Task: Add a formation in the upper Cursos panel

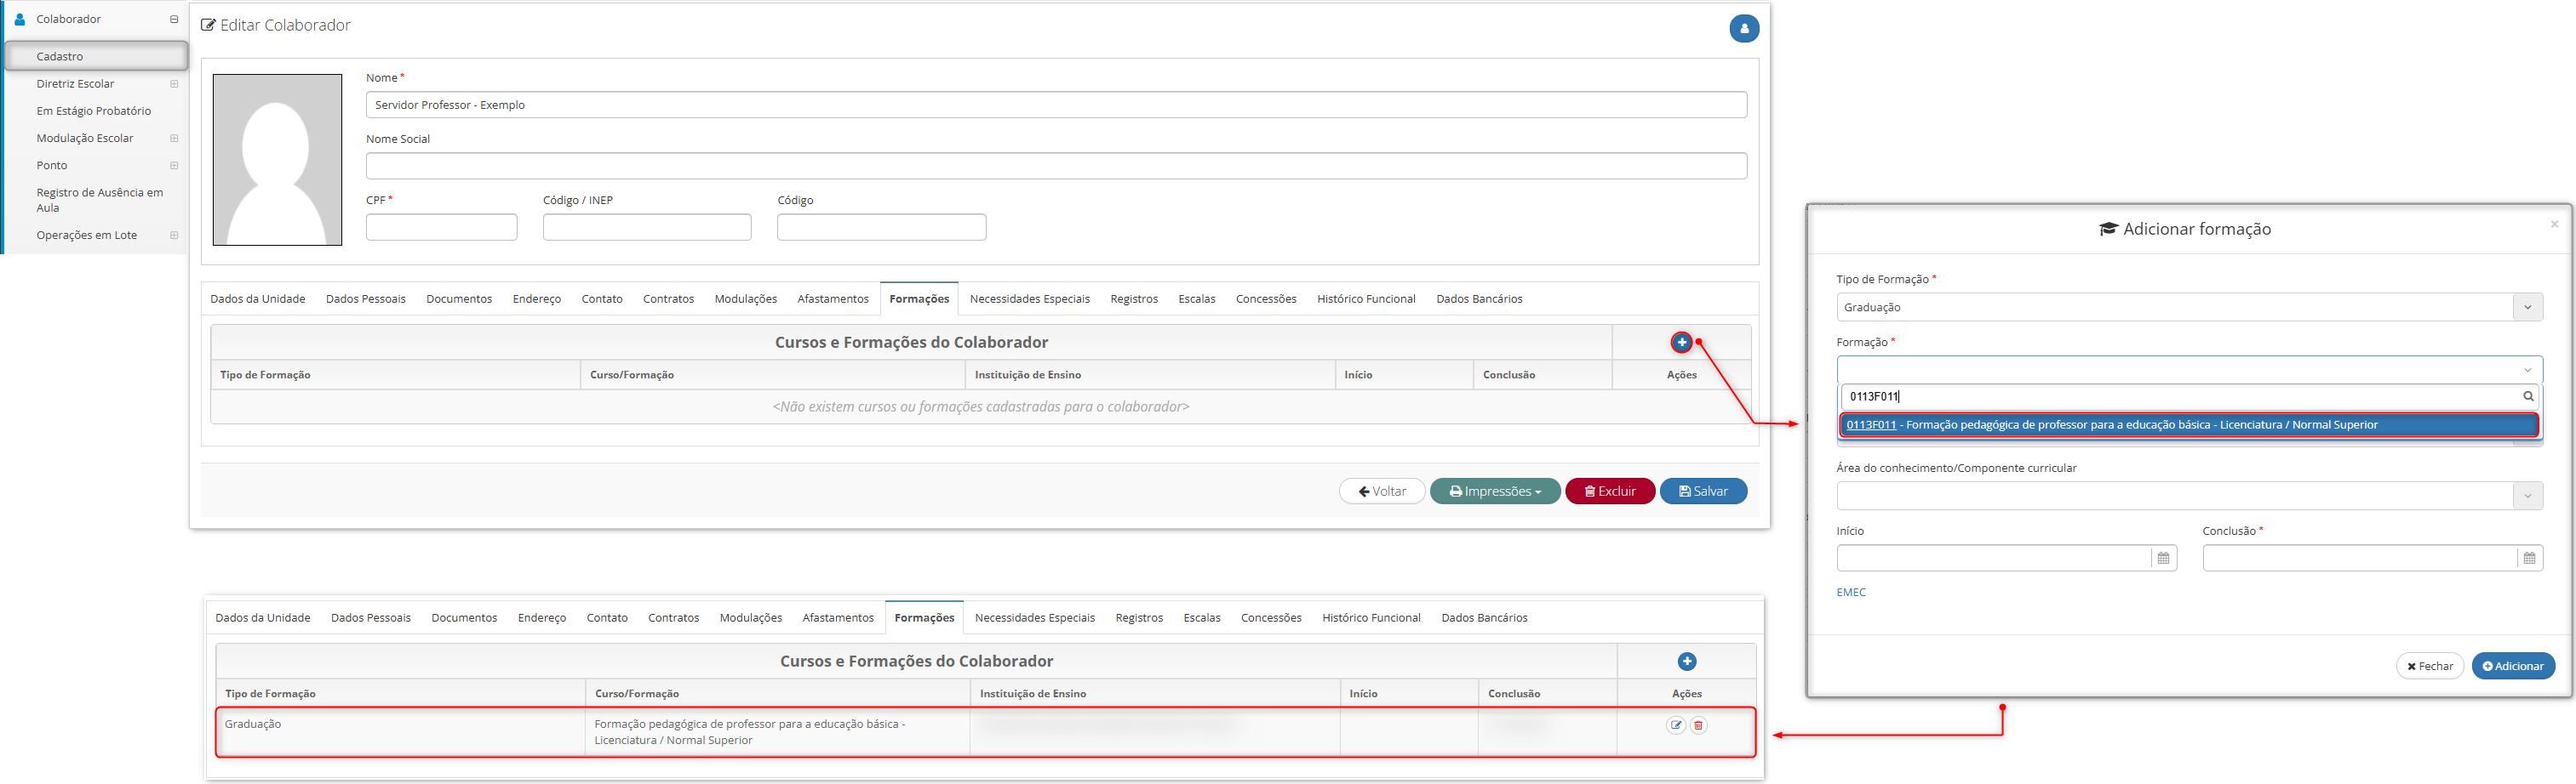Action: click(1681, 343)
